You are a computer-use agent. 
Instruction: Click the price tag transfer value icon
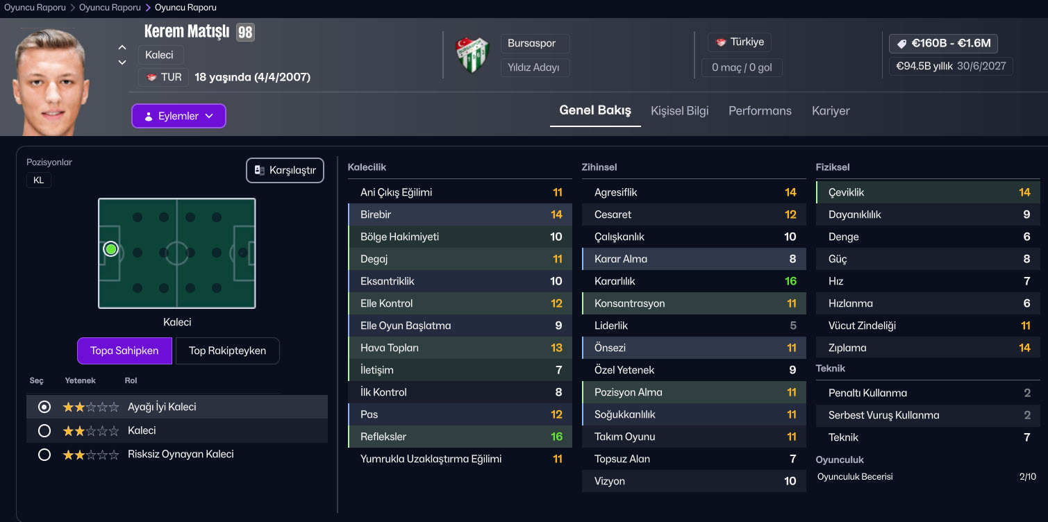(x=902, y=44)
